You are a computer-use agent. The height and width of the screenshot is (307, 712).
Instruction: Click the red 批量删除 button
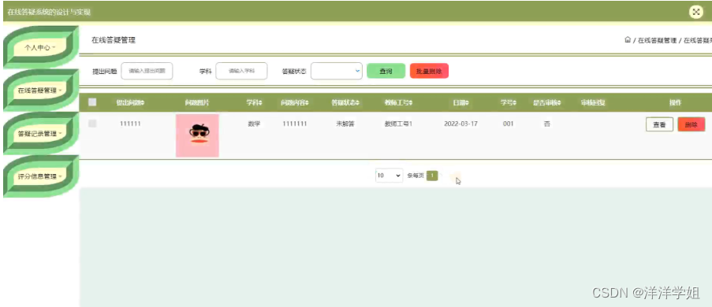[x=429, y=71]
